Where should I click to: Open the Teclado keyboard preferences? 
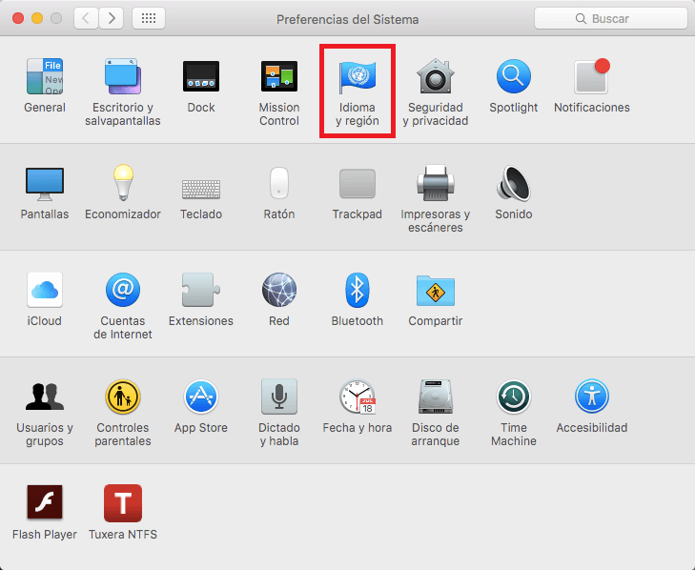(x=201, y=189)
